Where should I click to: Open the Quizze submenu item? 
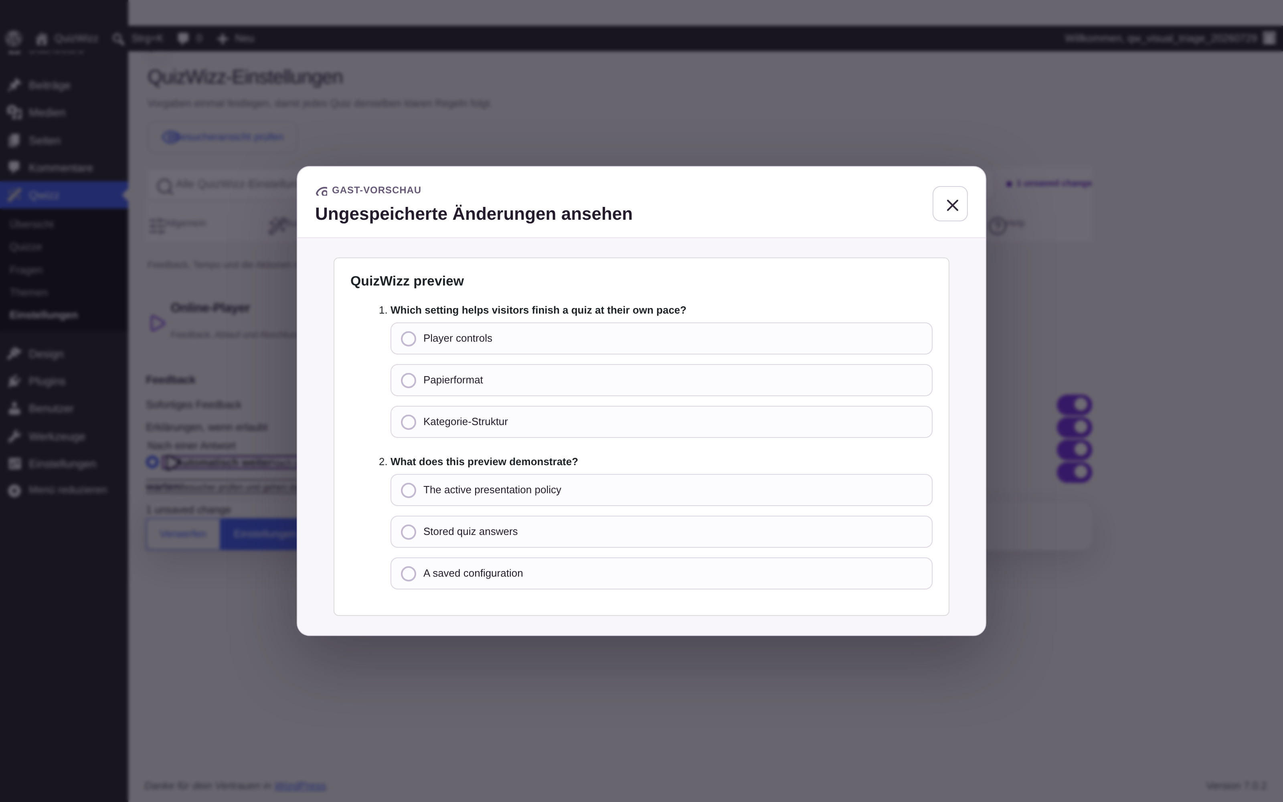25,247
